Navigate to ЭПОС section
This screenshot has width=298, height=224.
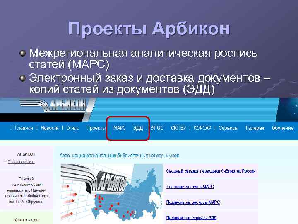(x=157, y=128)
